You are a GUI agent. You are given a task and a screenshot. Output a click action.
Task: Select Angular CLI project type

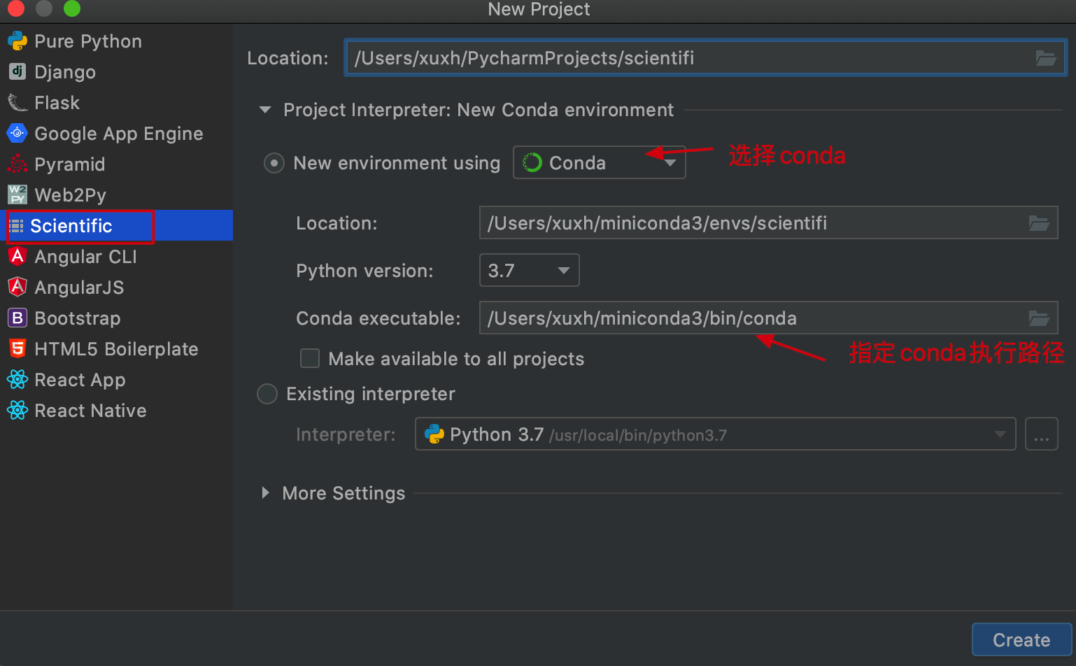(117, 257)
